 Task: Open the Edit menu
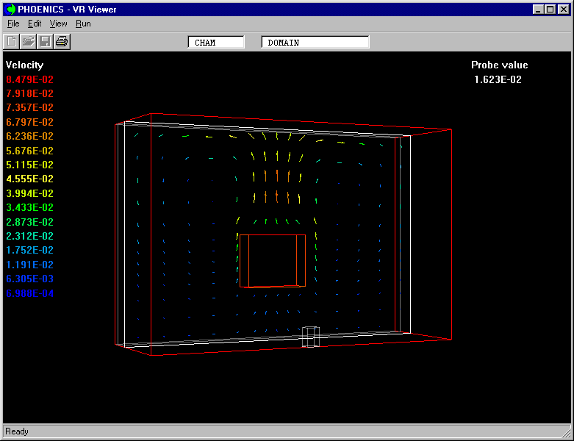pos(35,24)
